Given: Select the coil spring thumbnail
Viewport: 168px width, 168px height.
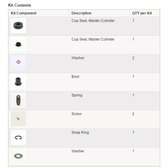Looking at the screenshot, I should pos(18,100).
